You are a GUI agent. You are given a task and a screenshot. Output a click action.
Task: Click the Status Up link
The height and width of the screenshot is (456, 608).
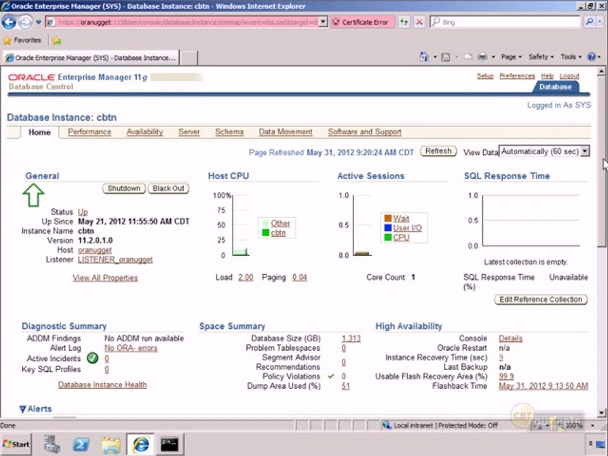pos(82,212)
